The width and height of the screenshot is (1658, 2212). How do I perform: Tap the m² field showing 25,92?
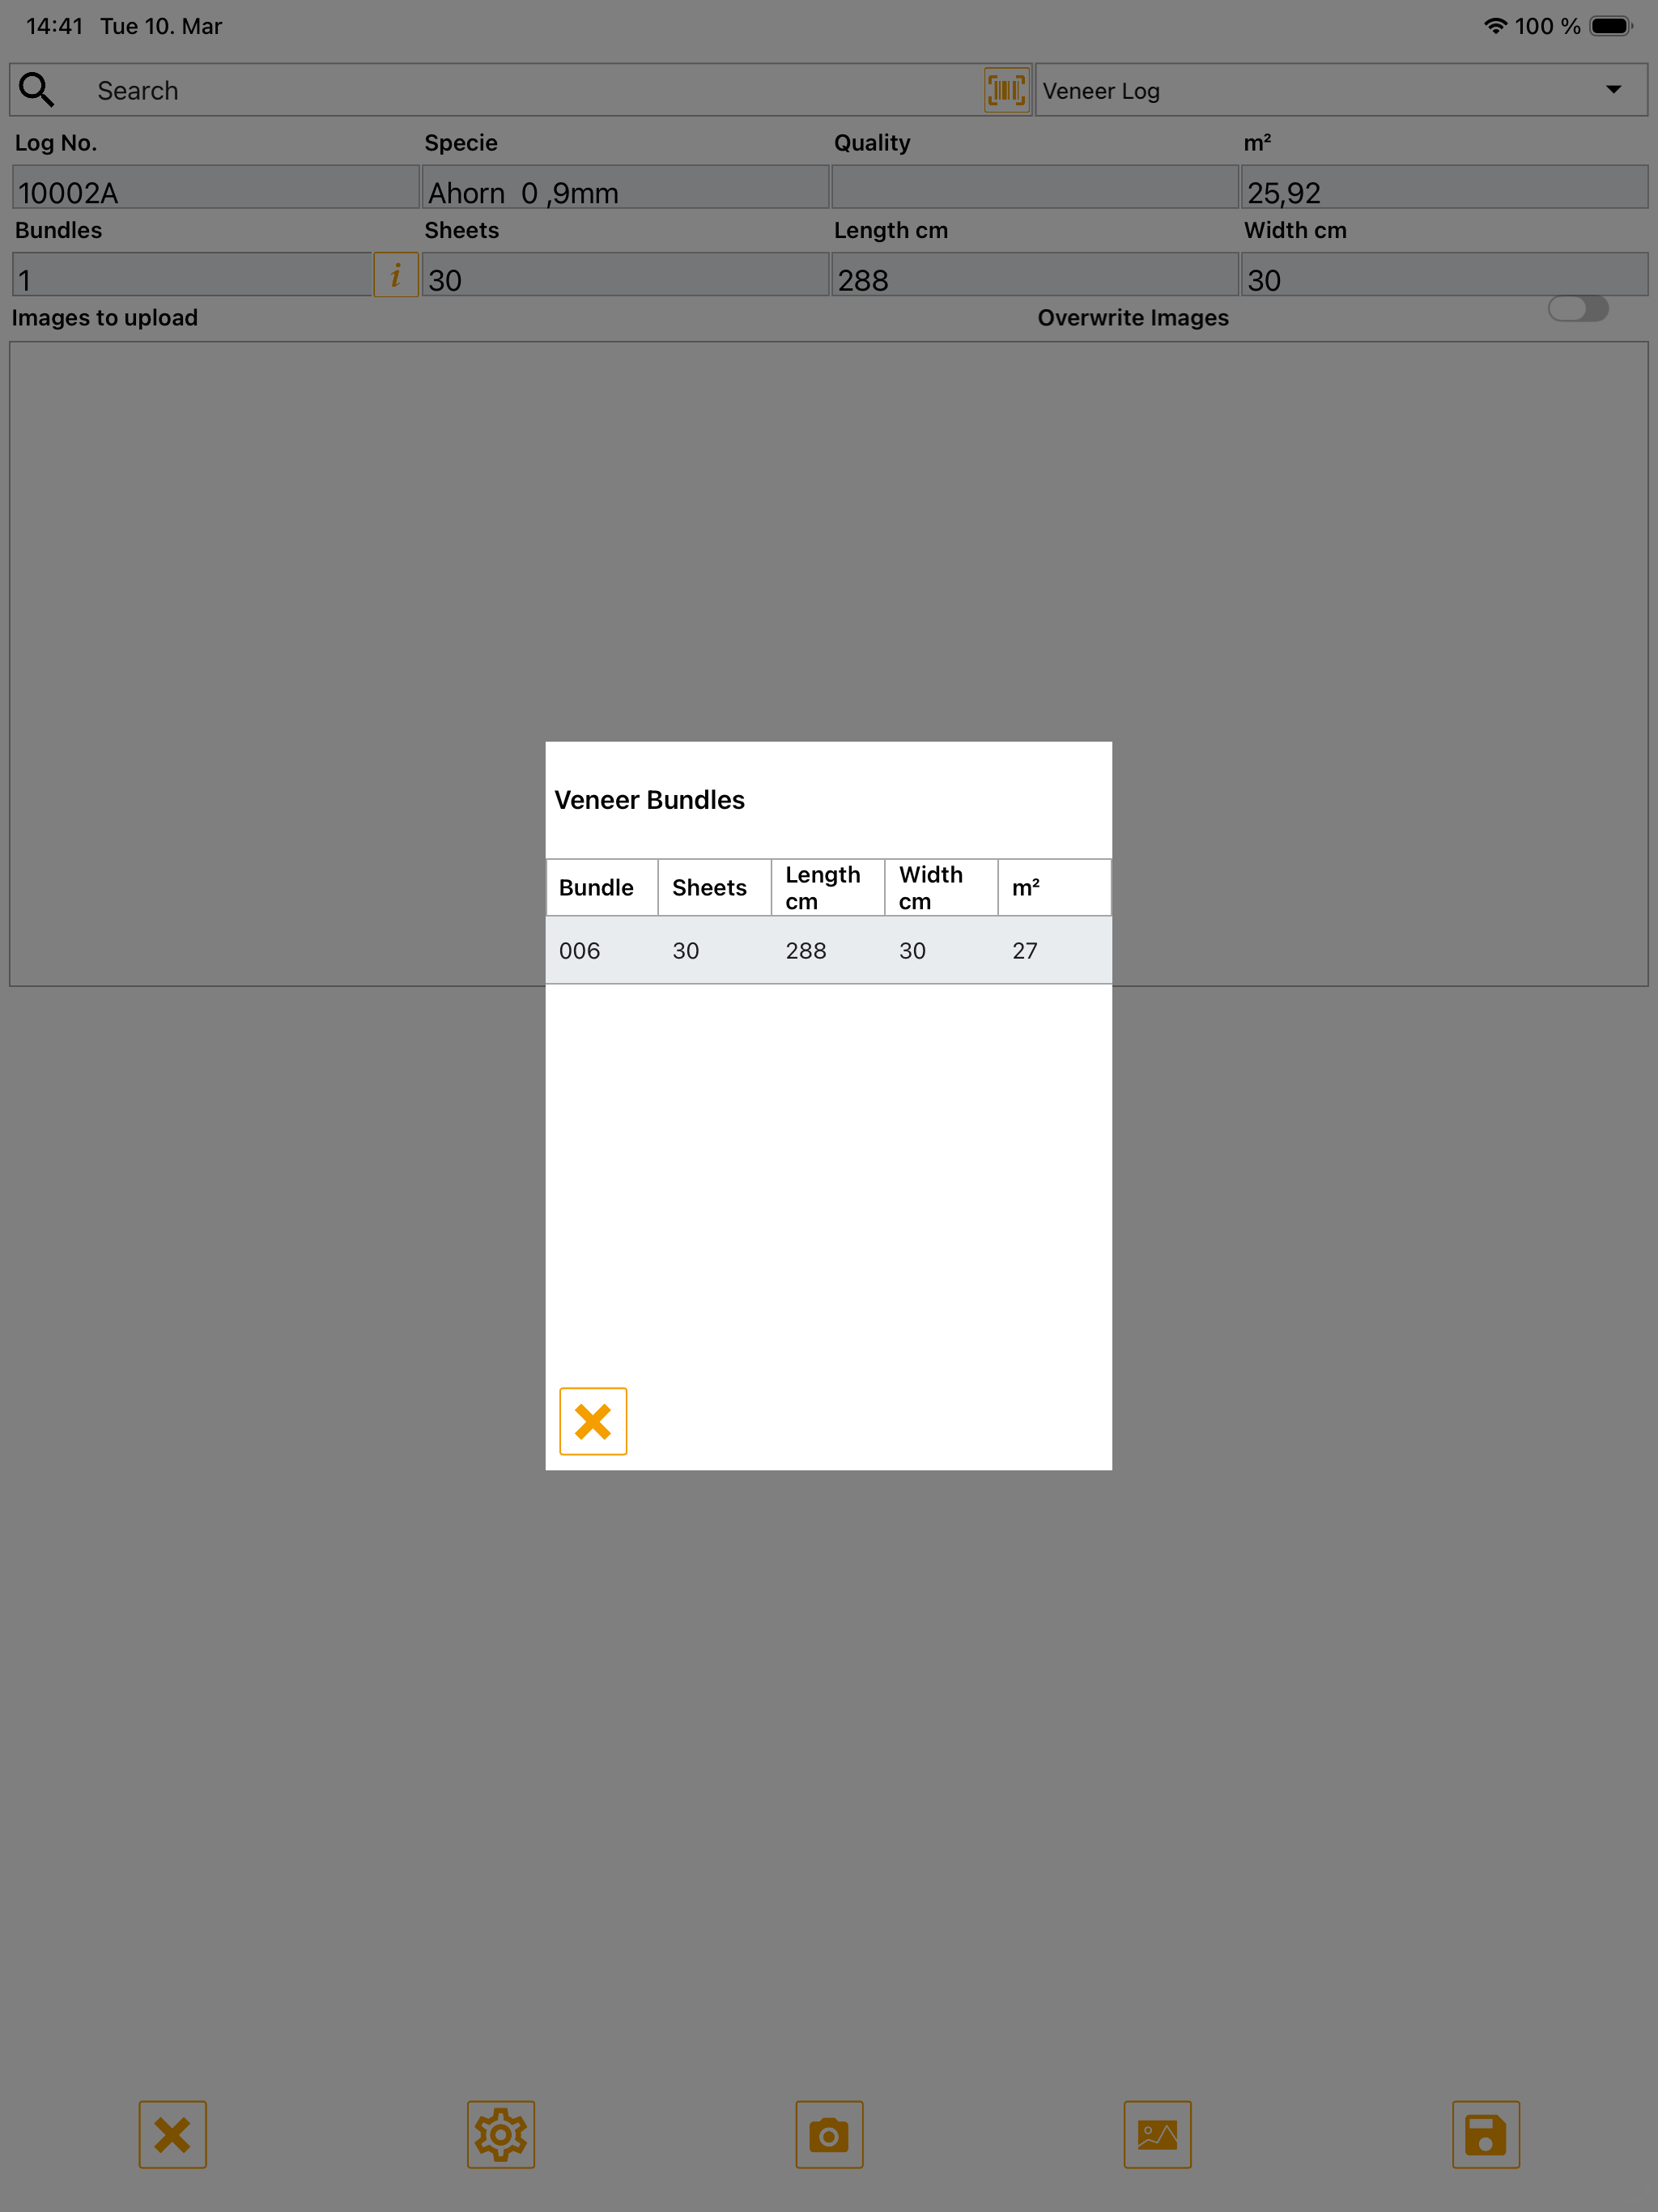1444,187
